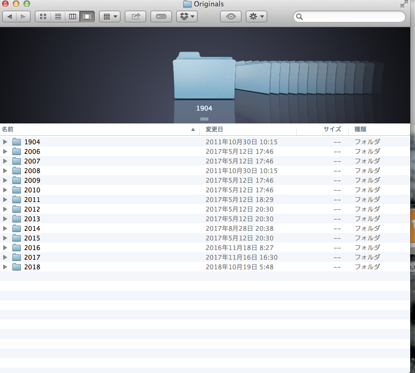Click the Quick Look eye button

pyautogui.click(x=231, y=17)
